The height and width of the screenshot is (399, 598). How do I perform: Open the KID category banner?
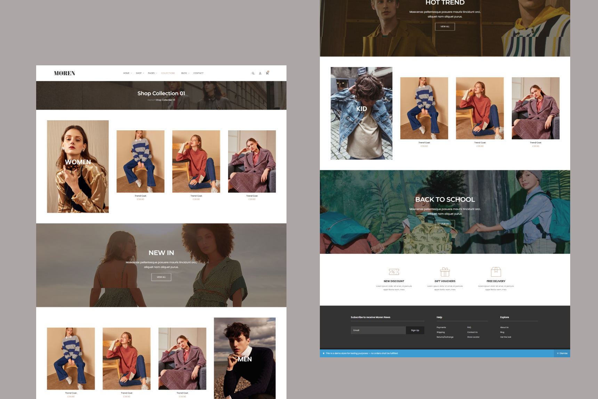click(362, 113)
